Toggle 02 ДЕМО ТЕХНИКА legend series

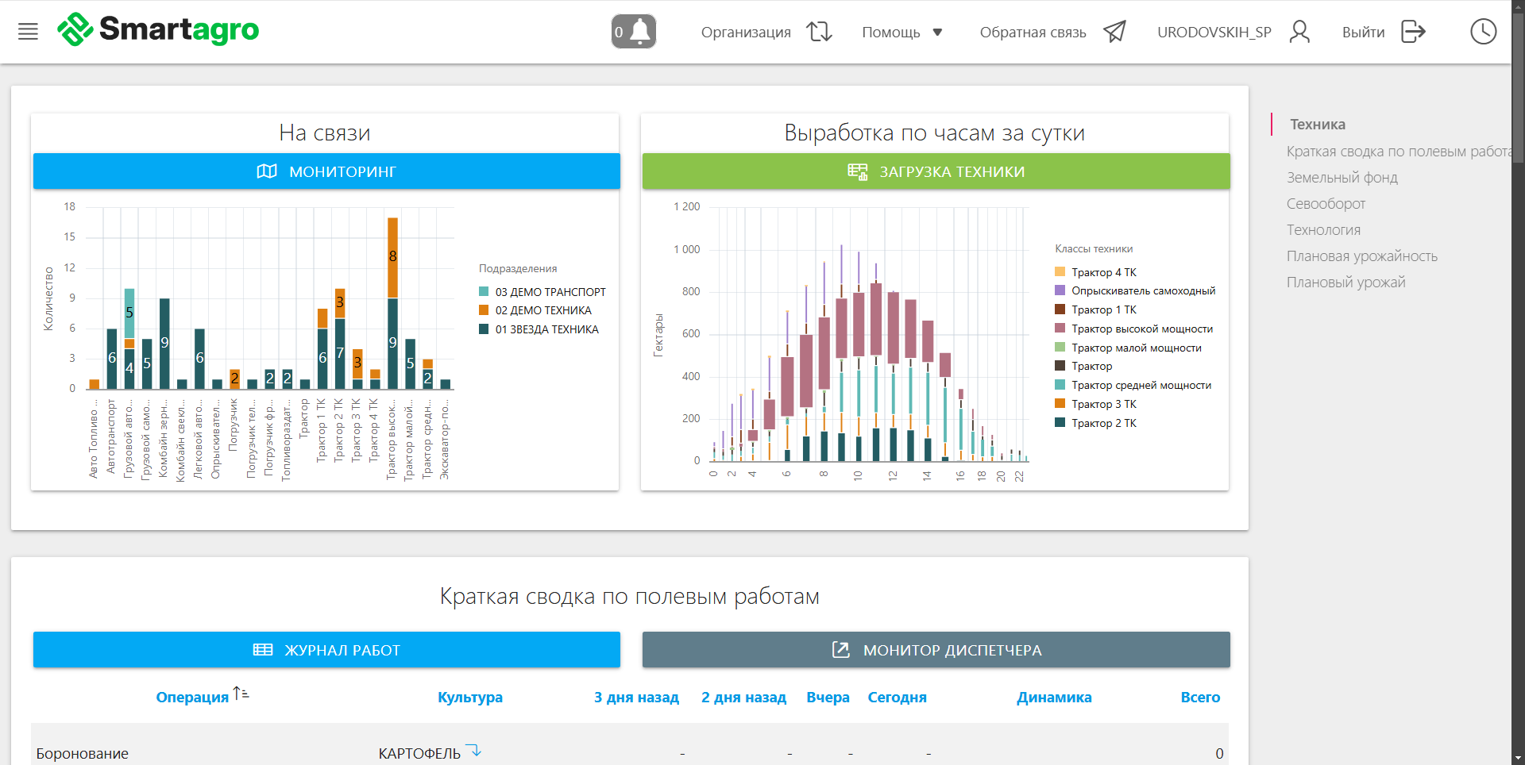pos(542,310)
